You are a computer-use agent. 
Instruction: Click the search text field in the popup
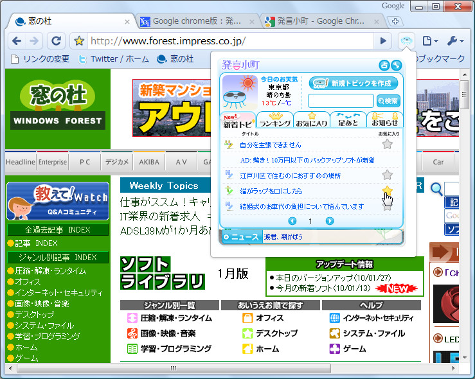341,101
